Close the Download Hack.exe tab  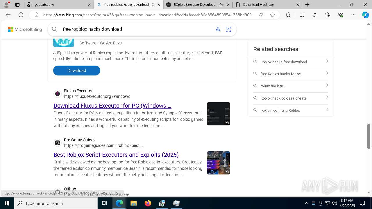coord(298,5)
